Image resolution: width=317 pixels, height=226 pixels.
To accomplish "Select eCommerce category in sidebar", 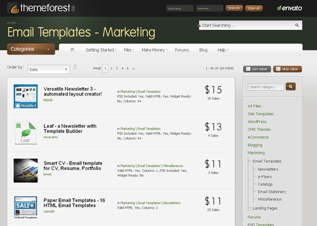I will [x=258, y=137].
